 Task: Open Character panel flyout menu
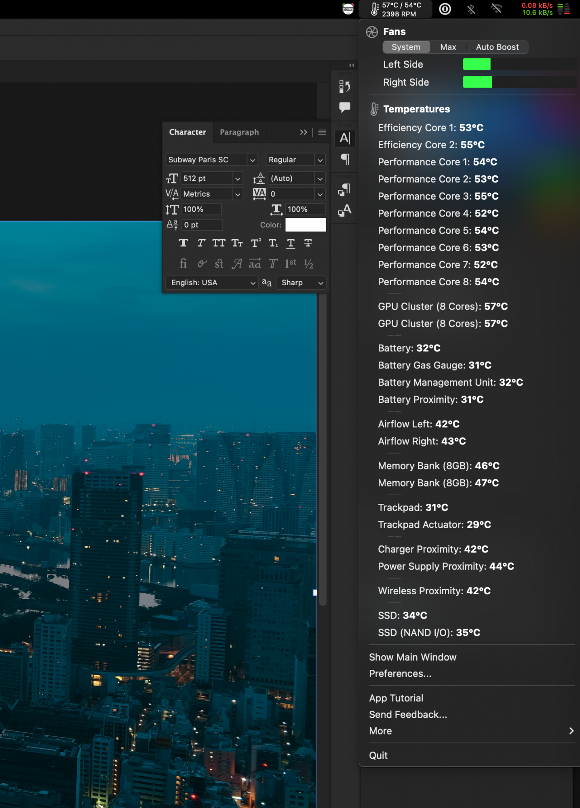click(x=322, y=132)
